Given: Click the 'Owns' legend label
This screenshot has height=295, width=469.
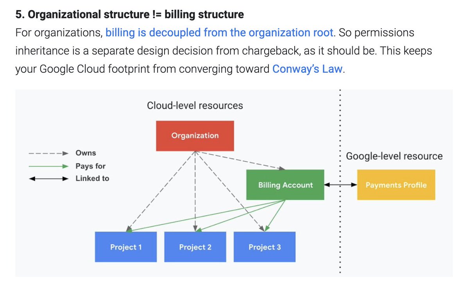Looking at the screenshot, I should click(86, 153).
